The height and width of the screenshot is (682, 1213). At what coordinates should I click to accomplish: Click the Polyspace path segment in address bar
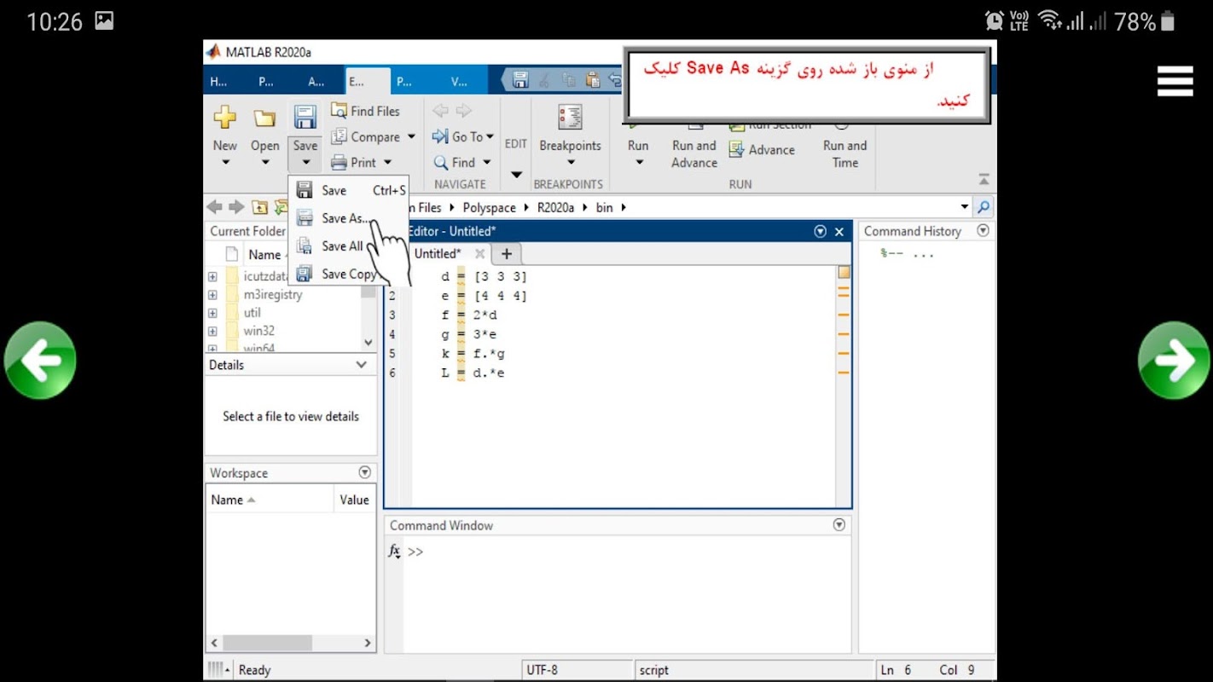tap(490, 207)
